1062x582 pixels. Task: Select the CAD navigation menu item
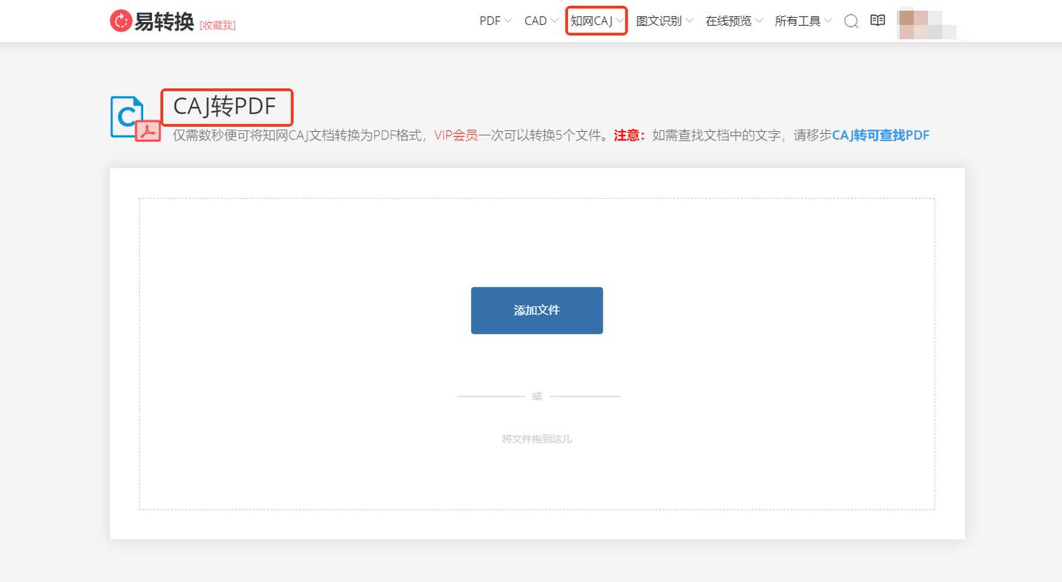534,21
